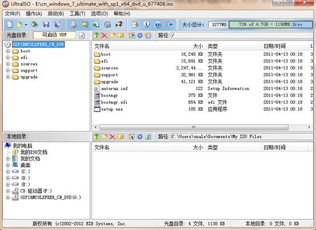Click the Burn CD/DVD image icon
This screenshot has width=316, height=230.
(x=119, y=24)
